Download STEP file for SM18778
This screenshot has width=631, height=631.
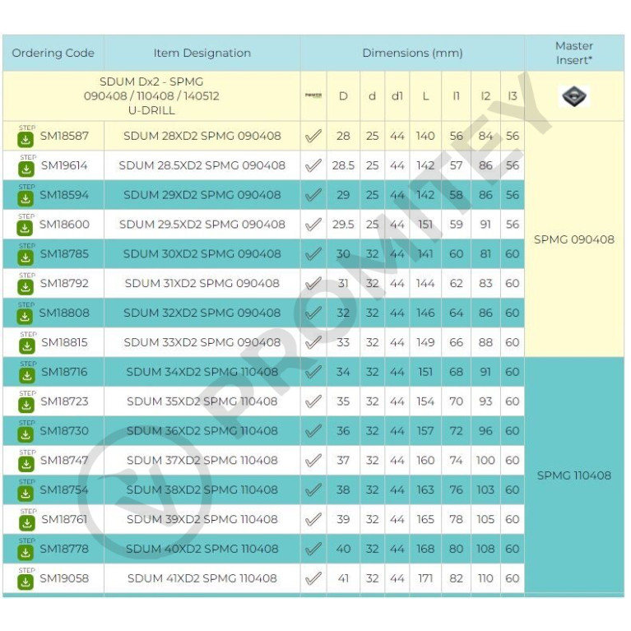26,553
